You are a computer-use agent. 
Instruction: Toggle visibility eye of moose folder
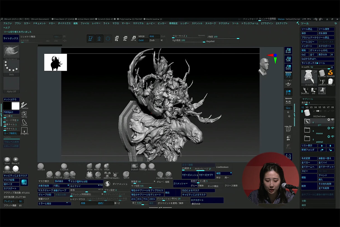click(x=333, y=128)
